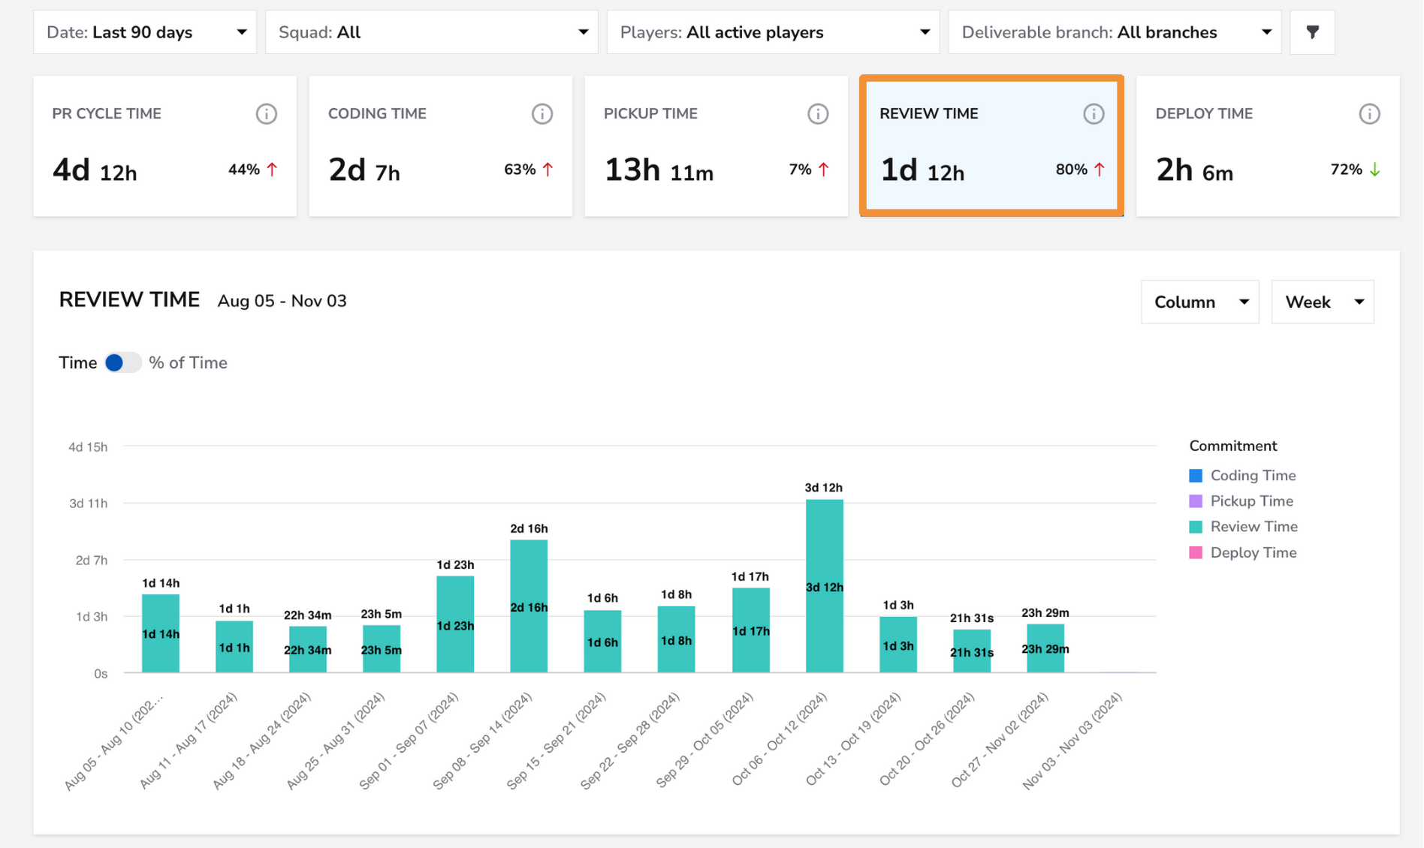Click the green down arrow on Deploy Time

coord(1374,170)
